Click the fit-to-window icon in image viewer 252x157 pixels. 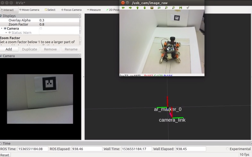pos(159,8)
